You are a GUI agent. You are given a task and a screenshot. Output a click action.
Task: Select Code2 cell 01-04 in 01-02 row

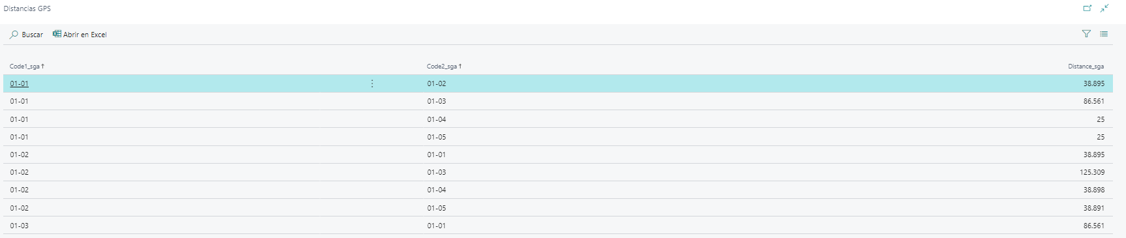[436, 190]
